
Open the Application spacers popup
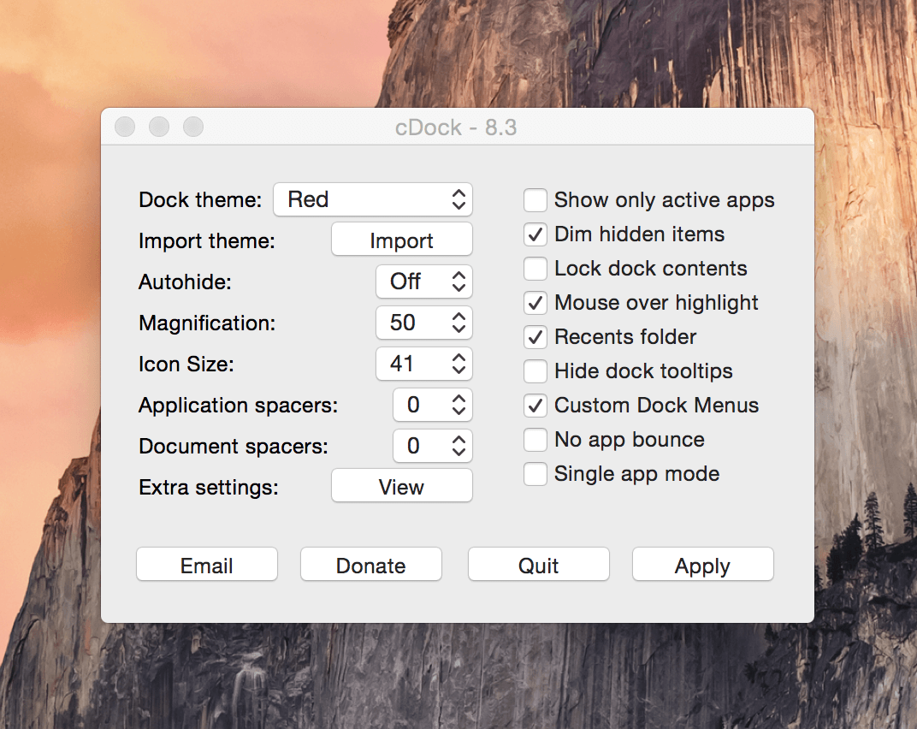pos(432,405)
